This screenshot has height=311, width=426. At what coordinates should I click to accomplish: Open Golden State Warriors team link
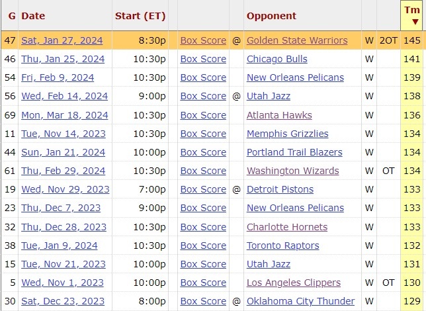pos(296,40)
